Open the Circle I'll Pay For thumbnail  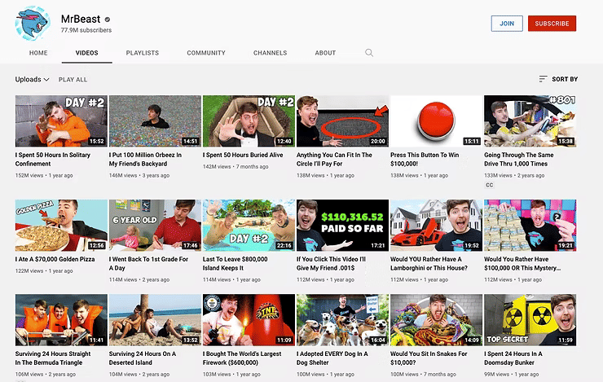342,121
